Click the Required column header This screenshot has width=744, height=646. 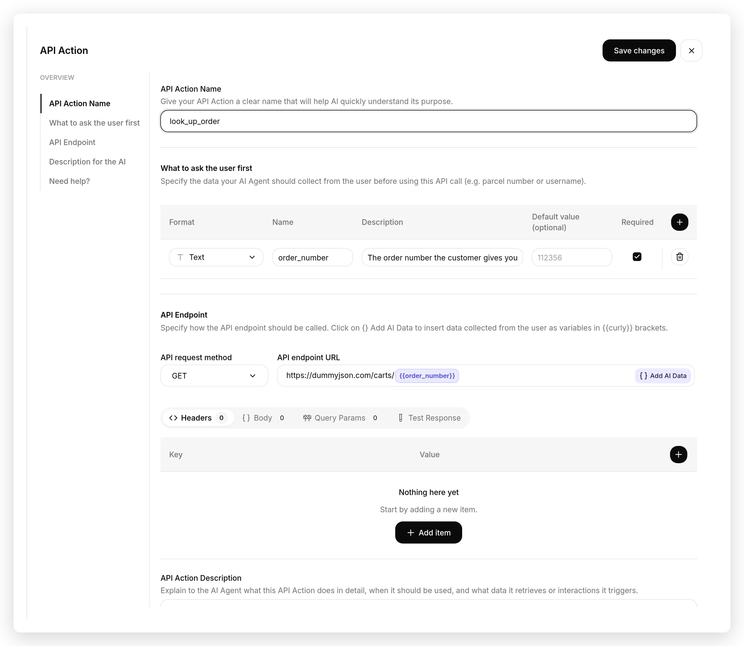[637, 222]
